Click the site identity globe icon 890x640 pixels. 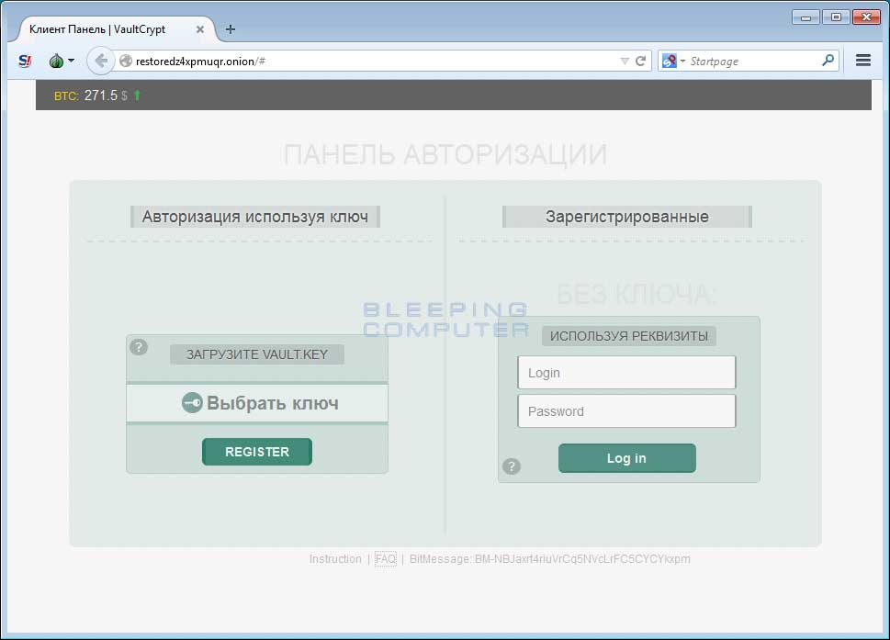click(126, 62)
